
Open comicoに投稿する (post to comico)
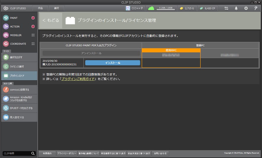[19, 90]
